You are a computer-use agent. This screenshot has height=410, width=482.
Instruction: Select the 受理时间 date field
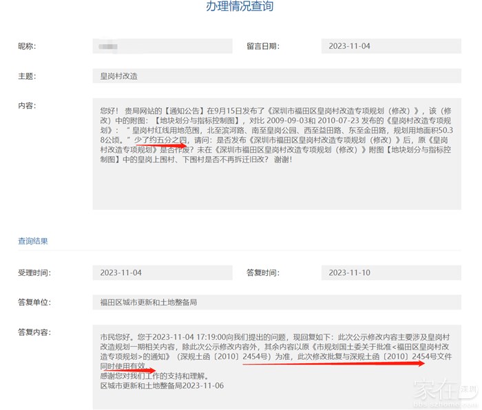(x=162, y=272)
